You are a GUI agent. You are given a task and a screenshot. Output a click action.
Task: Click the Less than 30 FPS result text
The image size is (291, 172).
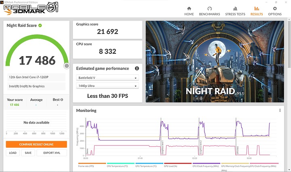pyautogui.click(x=108, y=96)
